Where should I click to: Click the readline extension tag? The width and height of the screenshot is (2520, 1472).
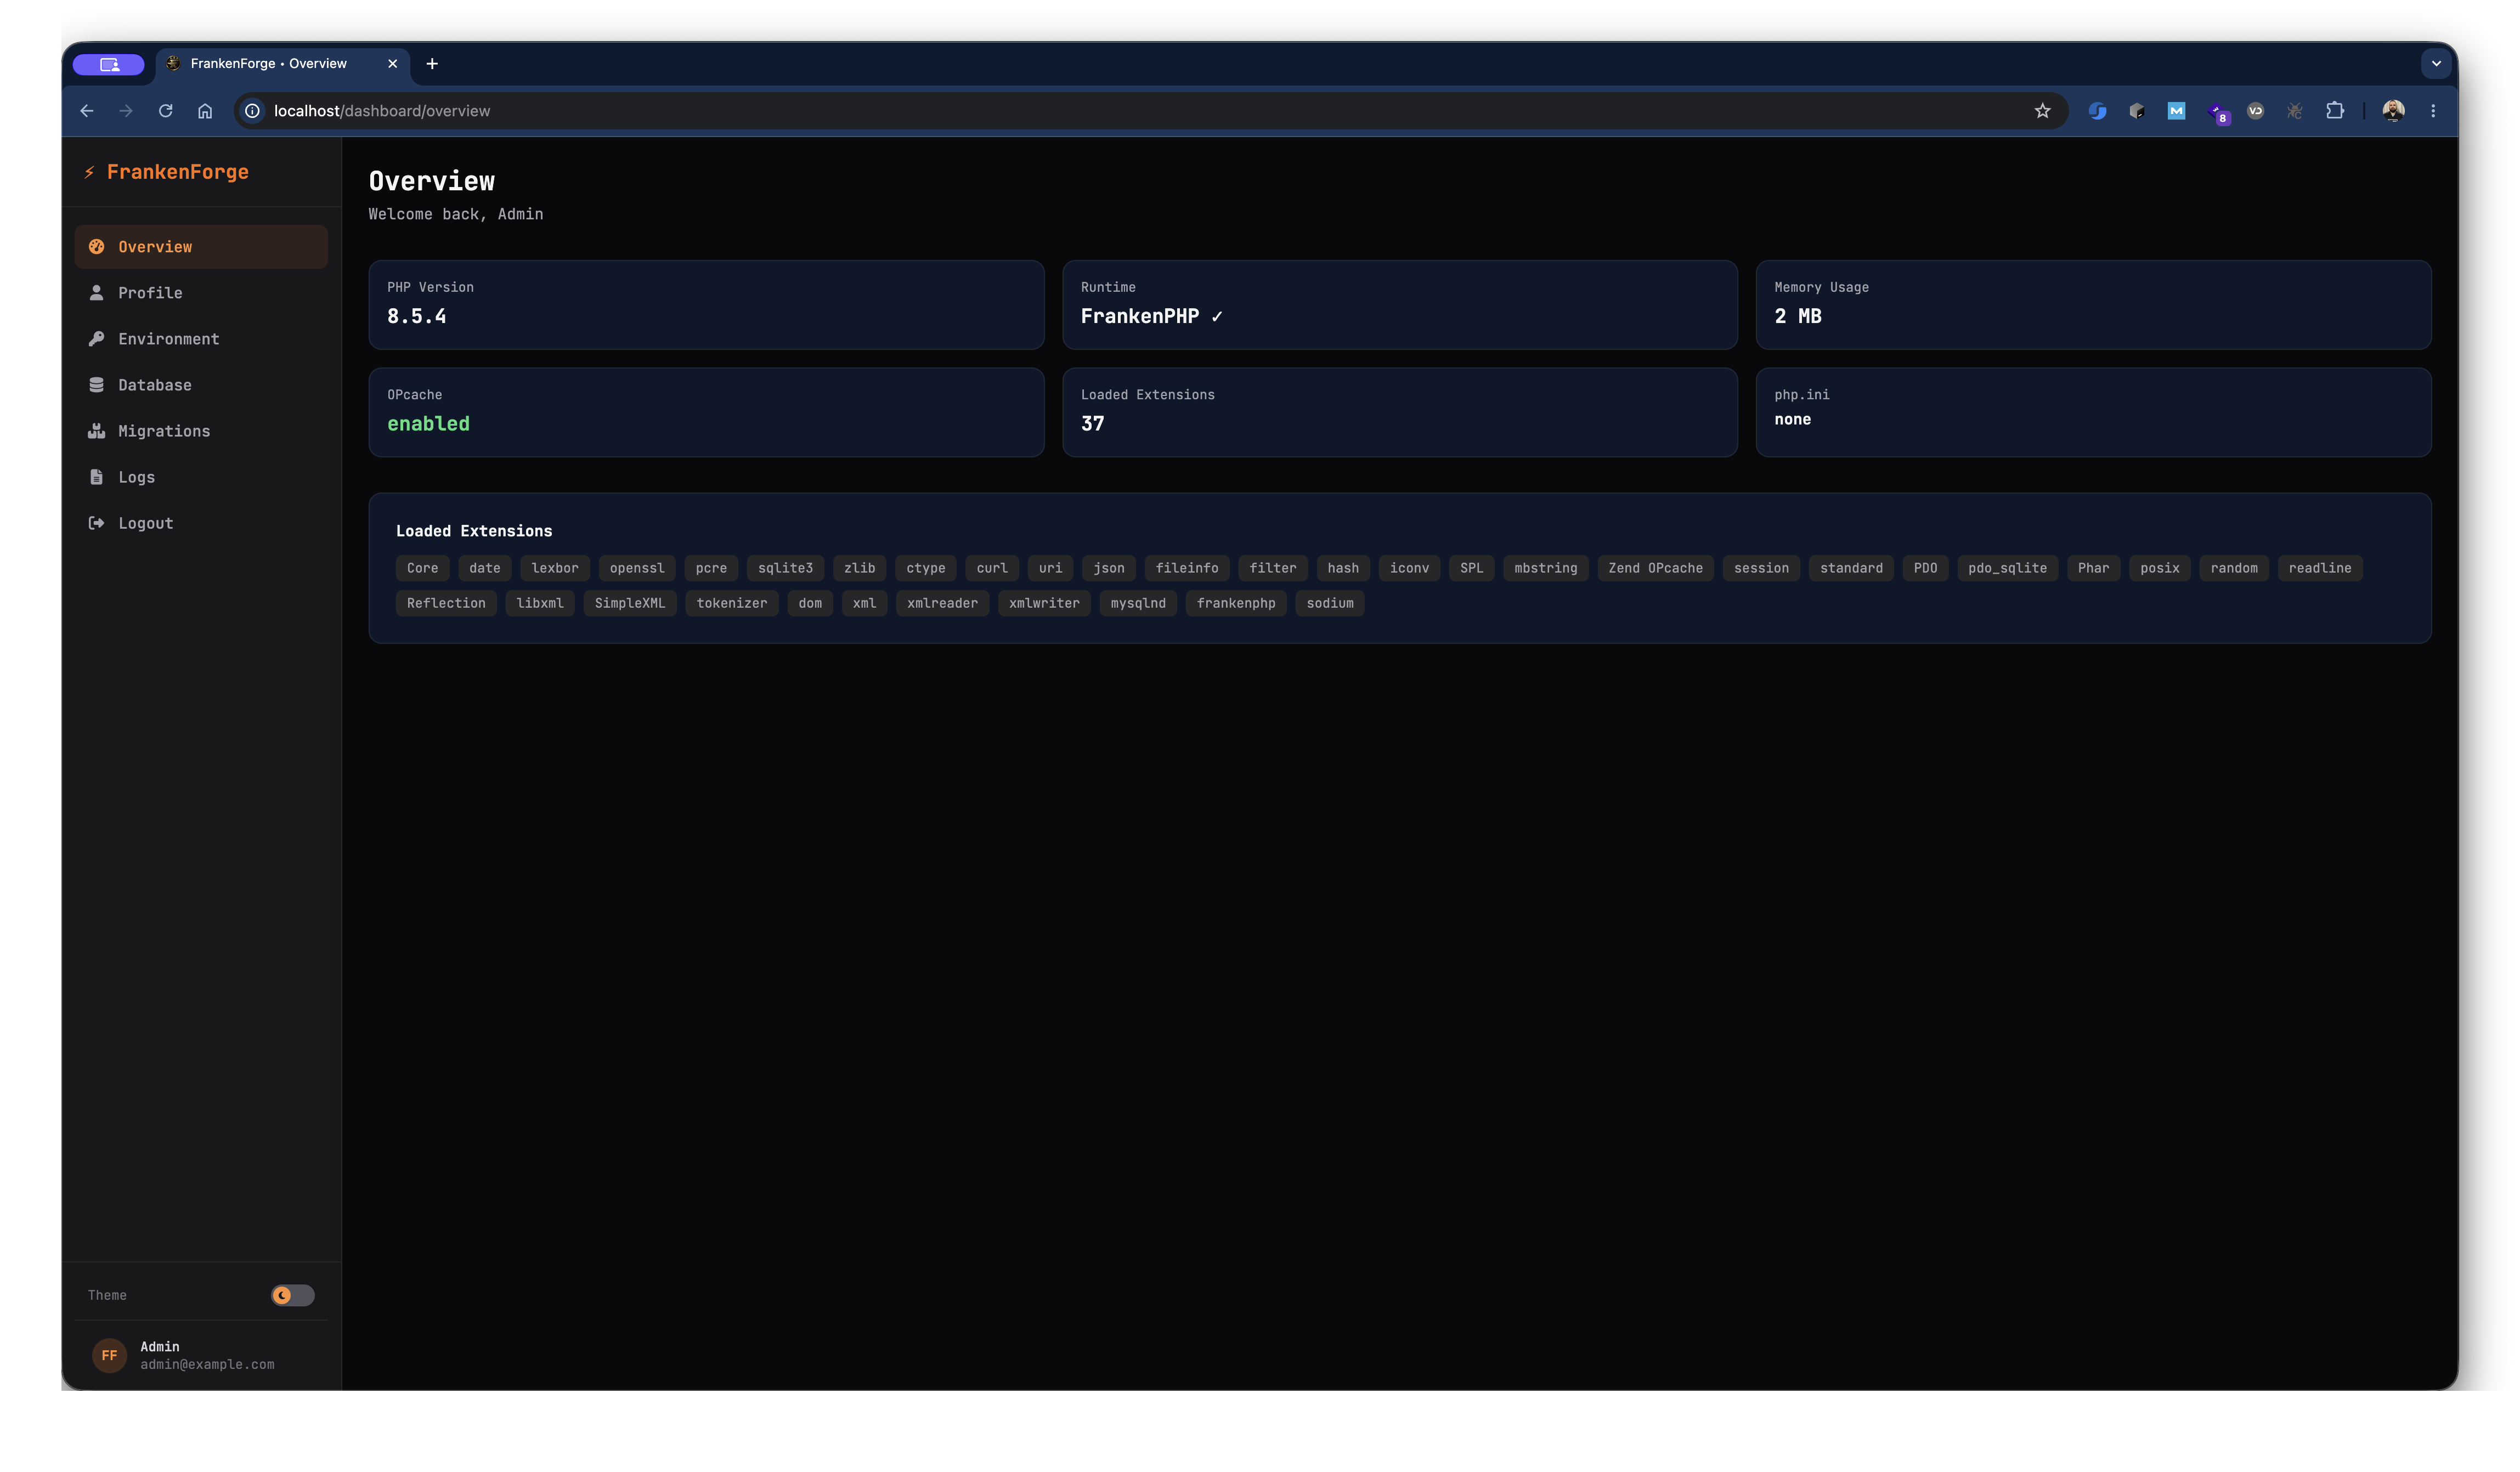[2320, 568]
